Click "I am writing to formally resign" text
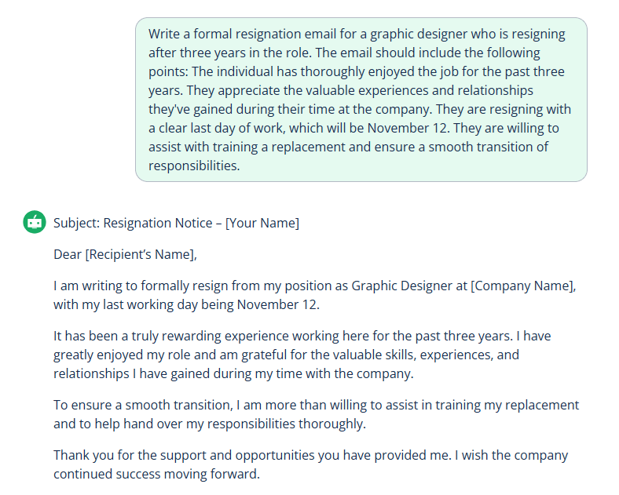This screenshot has height=495, width=619. tap(140, 286)
